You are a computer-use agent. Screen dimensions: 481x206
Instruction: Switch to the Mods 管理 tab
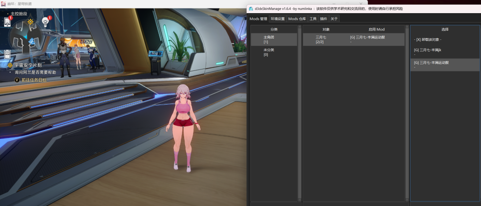258,19
